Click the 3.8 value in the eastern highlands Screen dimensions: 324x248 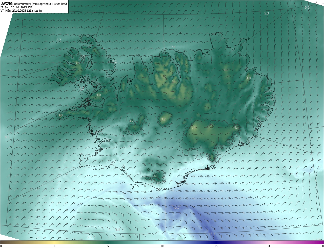click(248, 78)
